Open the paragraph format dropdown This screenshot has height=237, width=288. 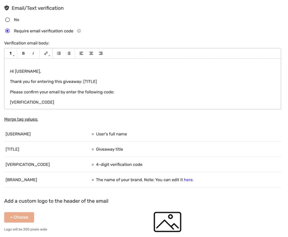pos(11,53)
